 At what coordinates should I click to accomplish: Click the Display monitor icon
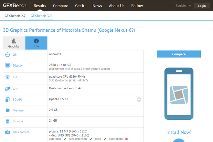7,65
